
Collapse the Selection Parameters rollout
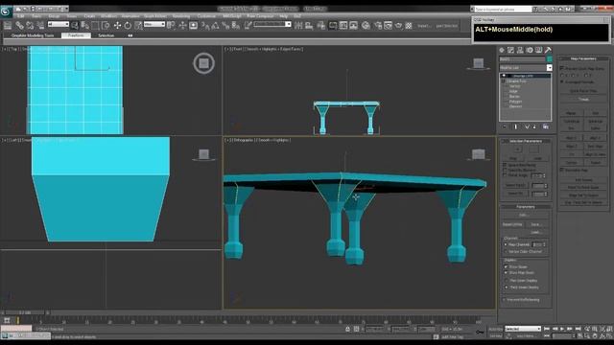click(x=526, y=141)
